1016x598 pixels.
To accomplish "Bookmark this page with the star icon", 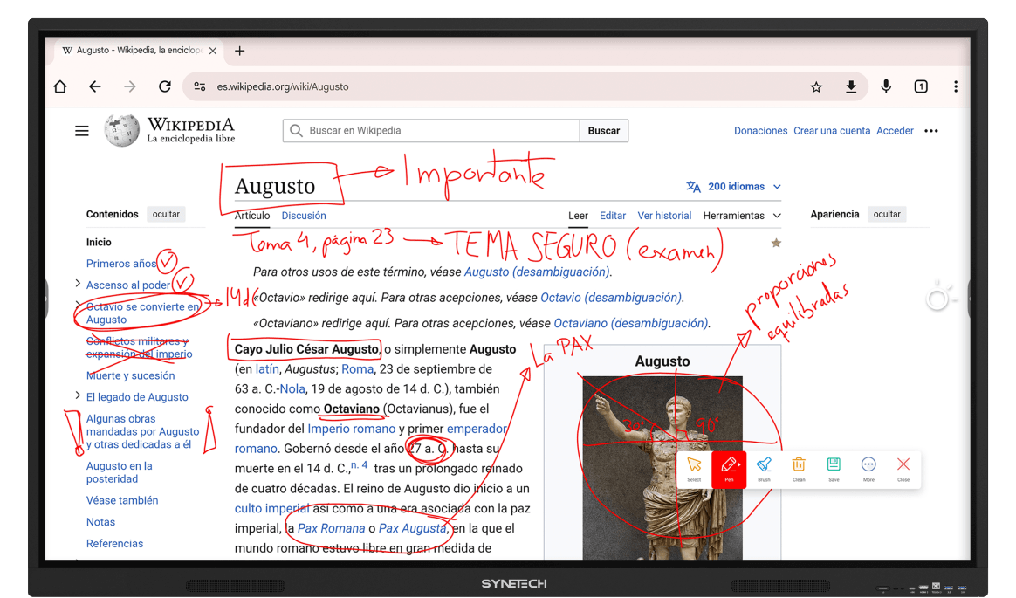I will point(816,86).
